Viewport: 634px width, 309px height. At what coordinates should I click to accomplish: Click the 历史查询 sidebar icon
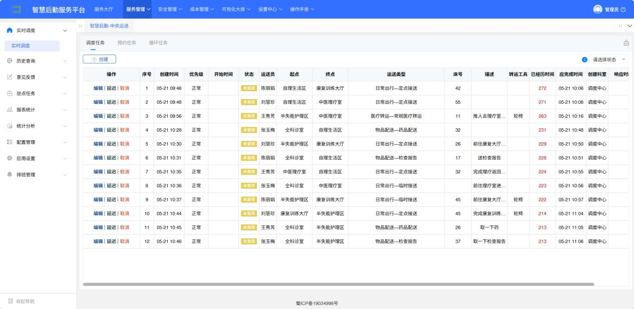coord(10,61)
